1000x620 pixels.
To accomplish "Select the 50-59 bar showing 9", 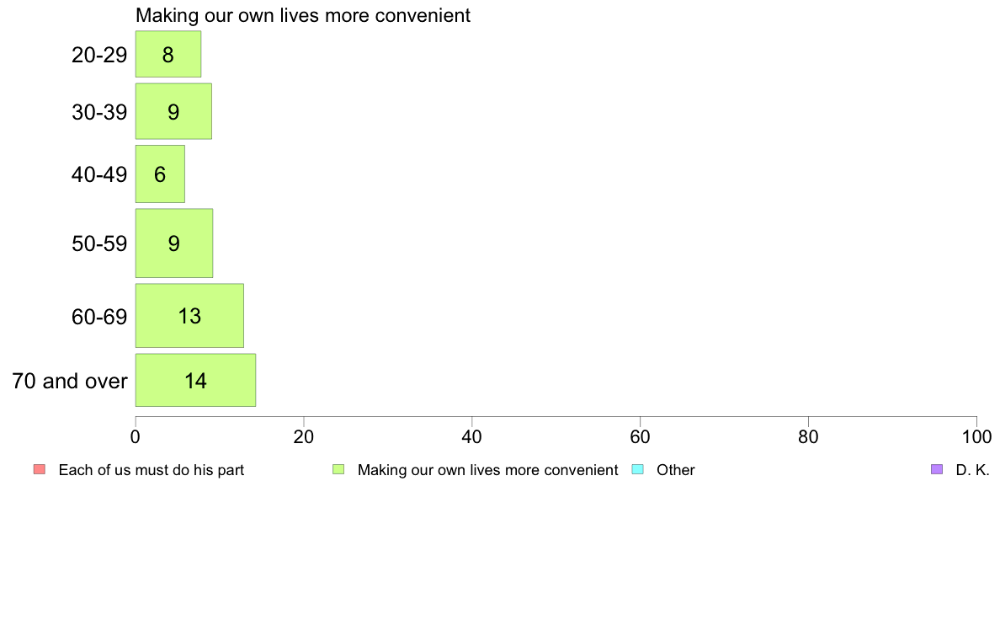I will pos(174,243).
